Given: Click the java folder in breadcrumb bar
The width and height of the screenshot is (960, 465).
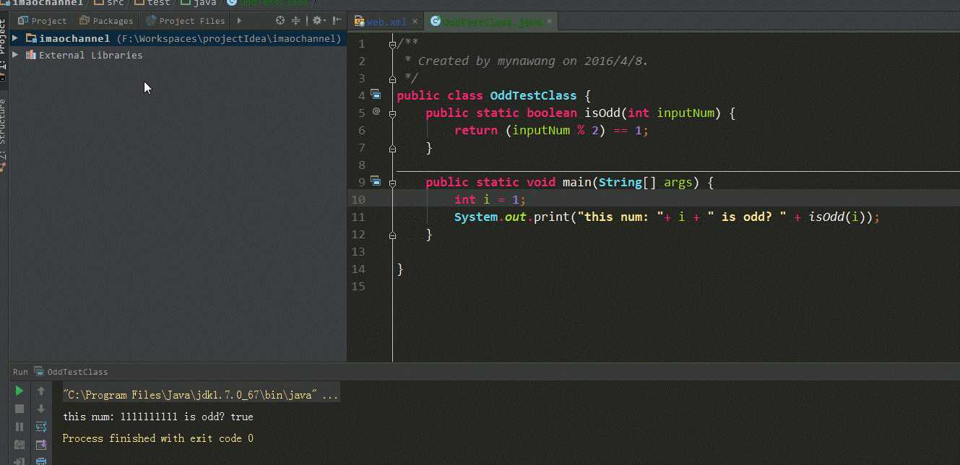Looking at the screenshot, I should 204,3.
